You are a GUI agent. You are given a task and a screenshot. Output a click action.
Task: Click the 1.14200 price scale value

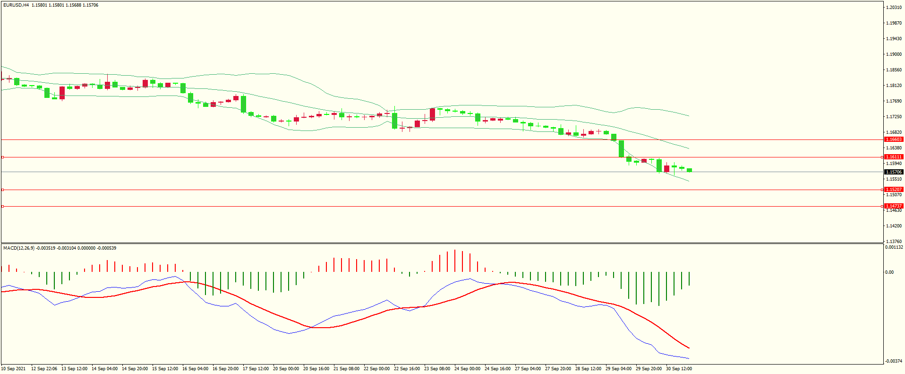[x=894, y=226]
